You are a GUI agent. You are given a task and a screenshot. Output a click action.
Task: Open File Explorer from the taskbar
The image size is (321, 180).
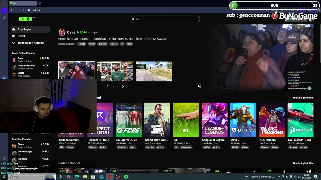point(85,177)
